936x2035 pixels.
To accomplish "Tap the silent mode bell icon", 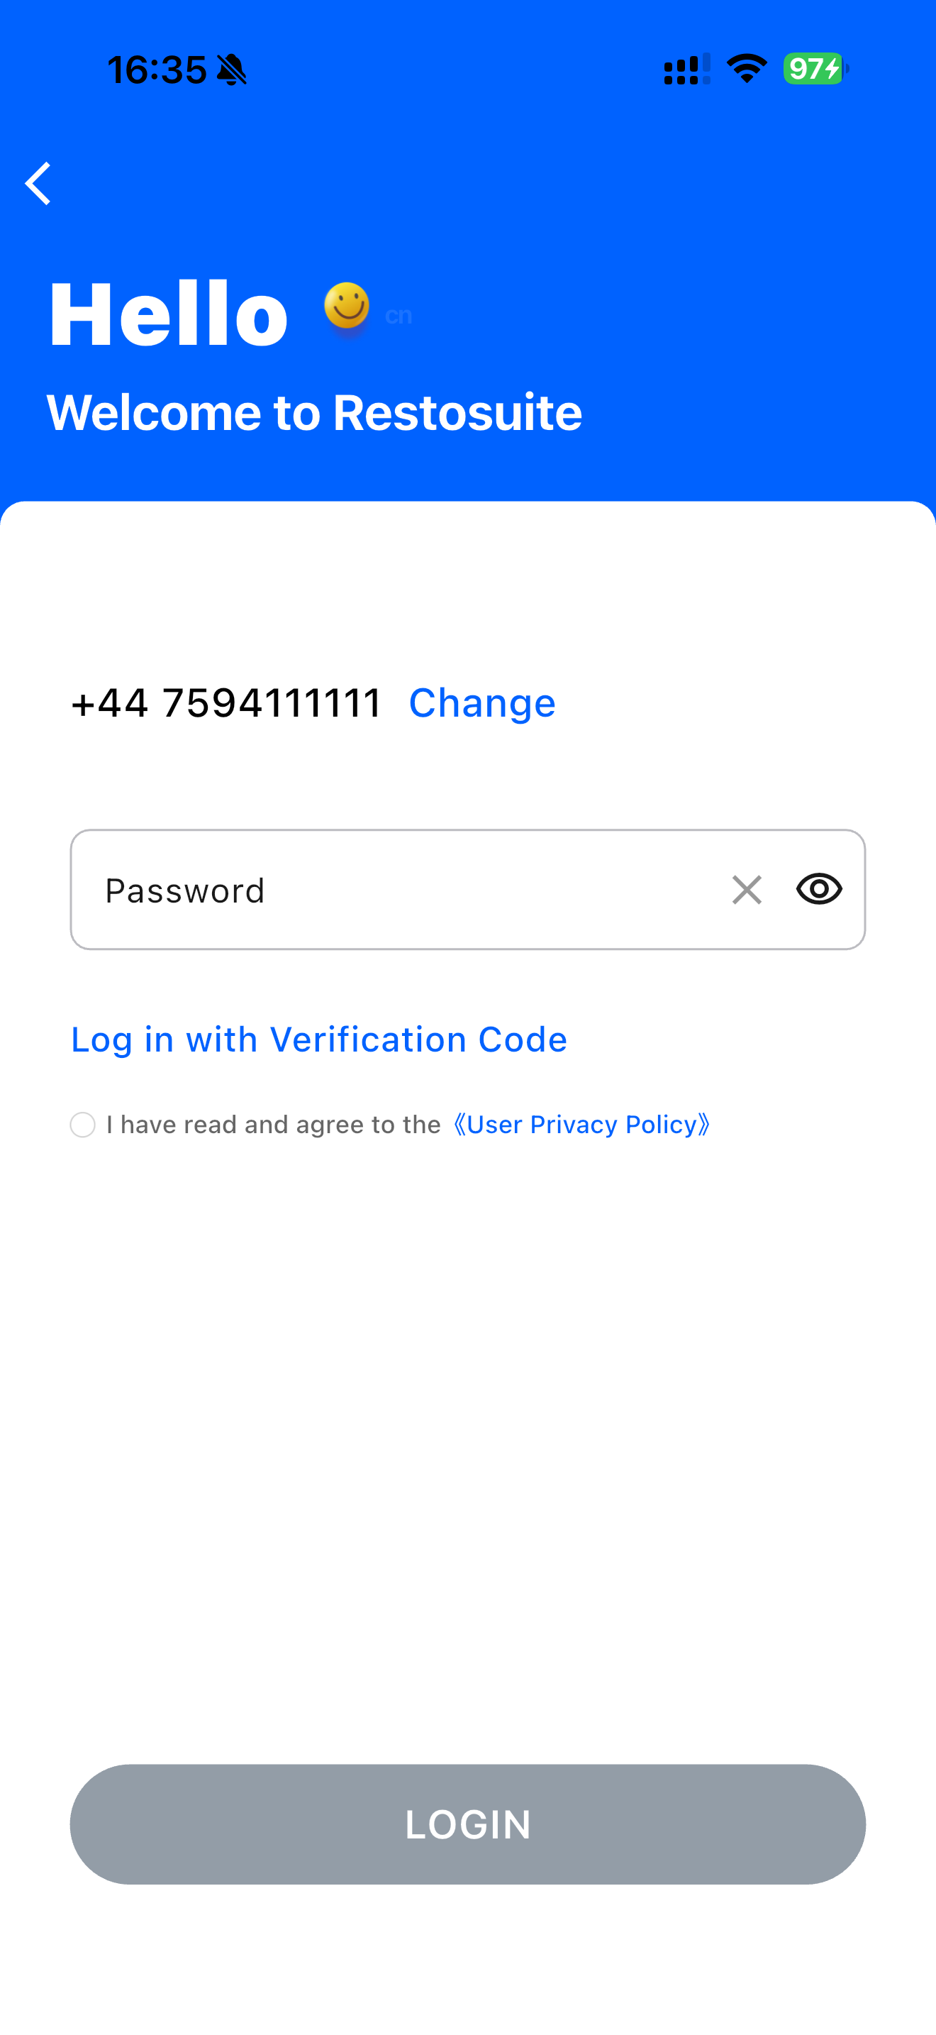I will pos(231,70).
